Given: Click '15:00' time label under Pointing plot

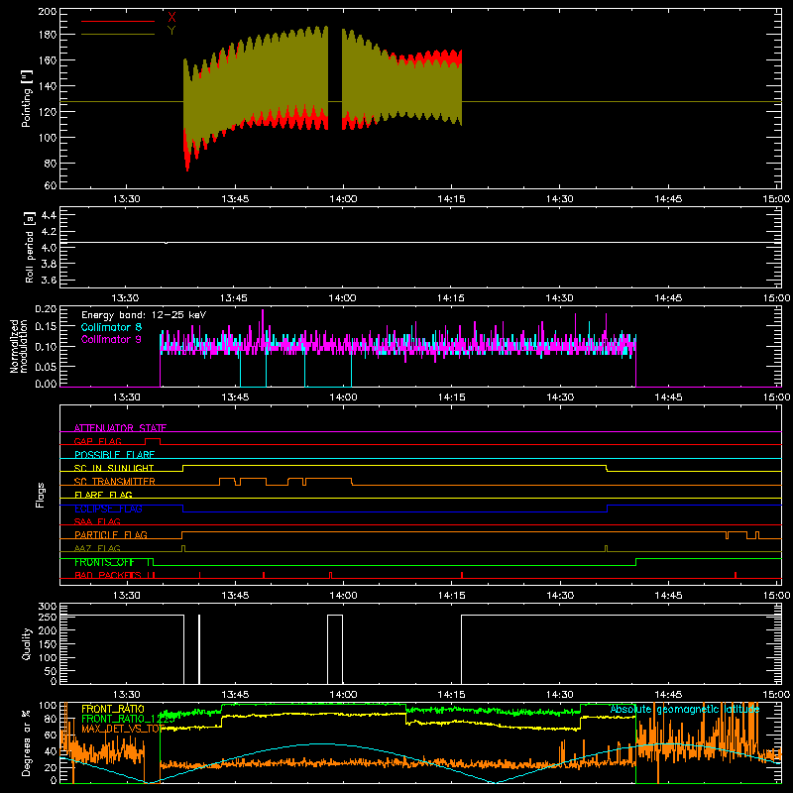Looking at the screenshot, I should [x=776, y=199].
